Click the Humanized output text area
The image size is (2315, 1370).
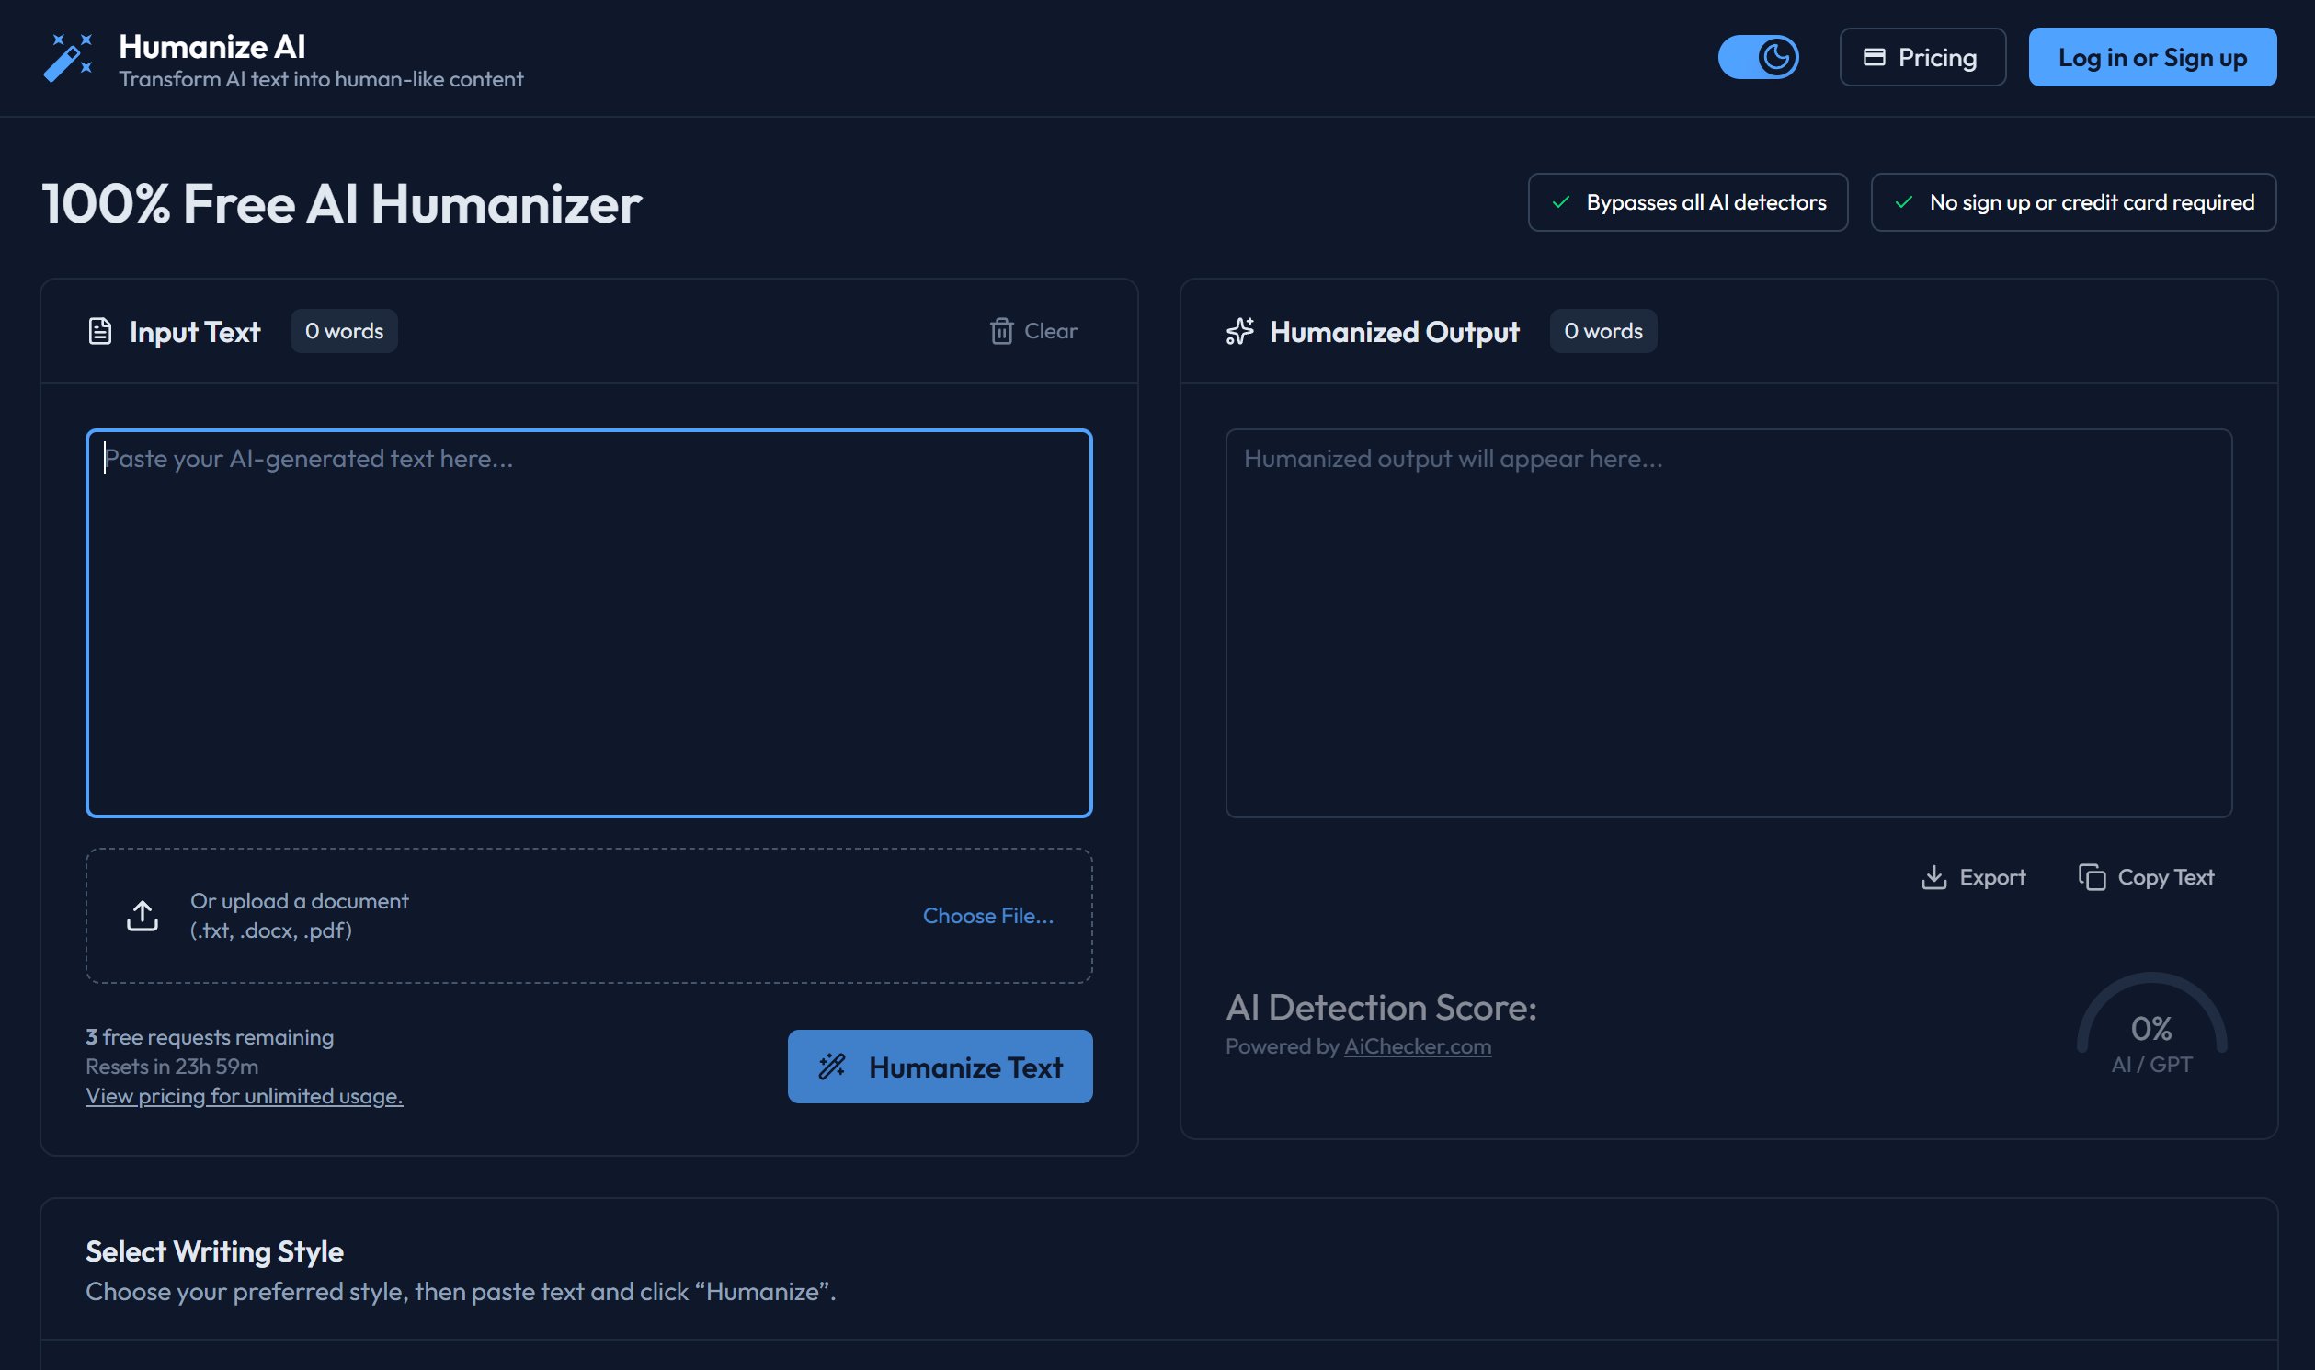(1728, 623)
